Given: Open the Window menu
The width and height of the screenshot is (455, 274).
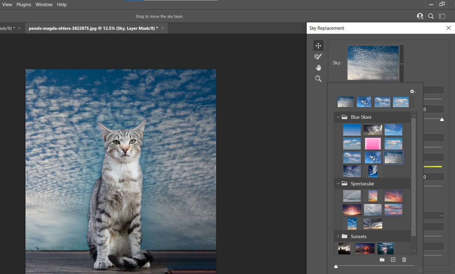Looking at the screenshot, I should pos(44,5).
